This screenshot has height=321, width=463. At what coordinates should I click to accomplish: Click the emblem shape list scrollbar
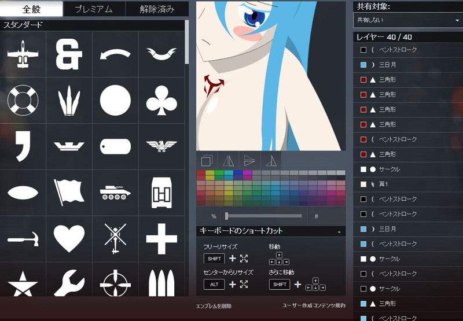coord(186,42)
